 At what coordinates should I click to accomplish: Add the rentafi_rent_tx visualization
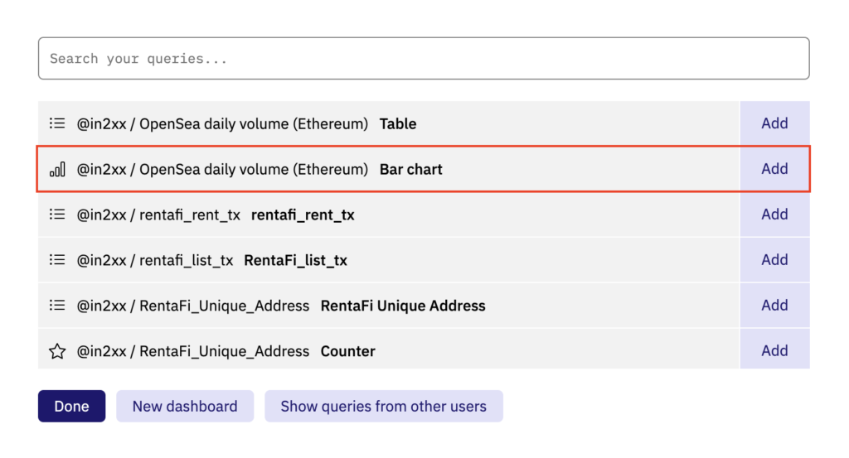click(774, 215)
